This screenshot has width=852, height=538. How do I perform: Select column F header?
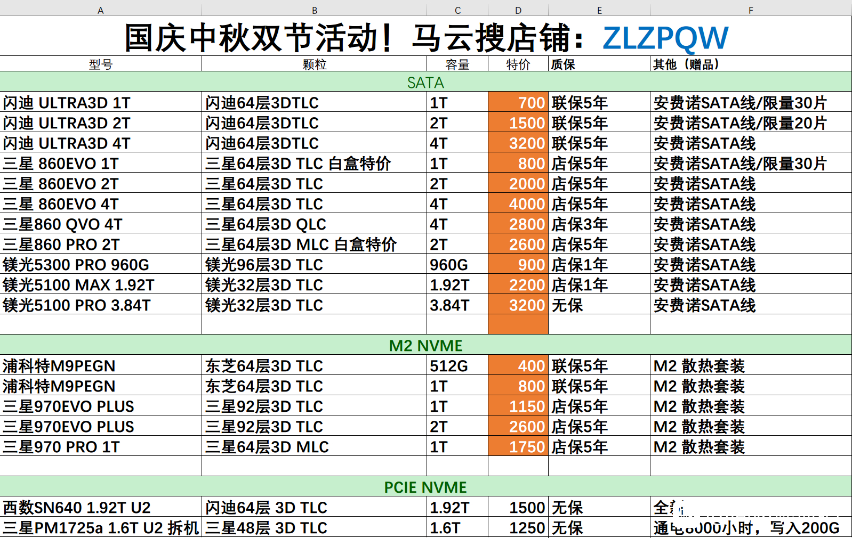click(751, 10)
